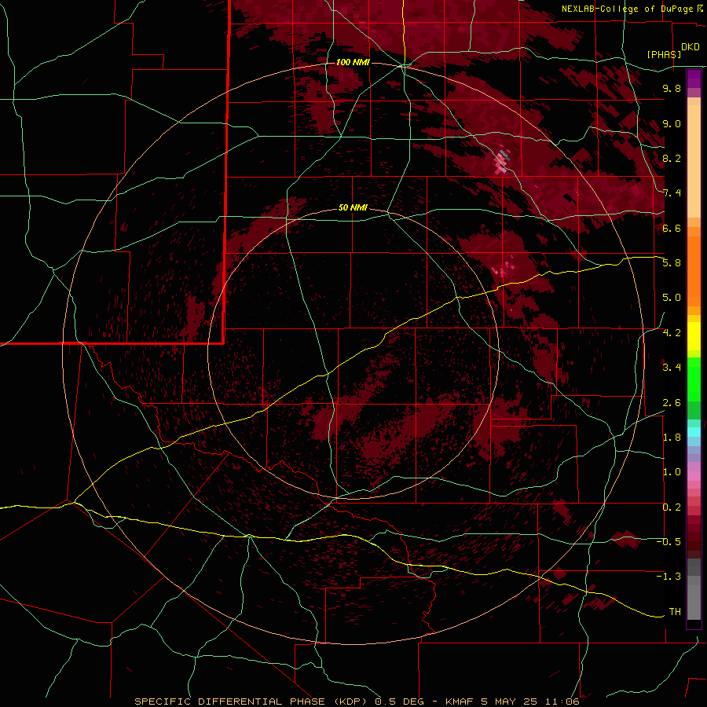Click the KMAF station identifier in footer

coord(460,702)
